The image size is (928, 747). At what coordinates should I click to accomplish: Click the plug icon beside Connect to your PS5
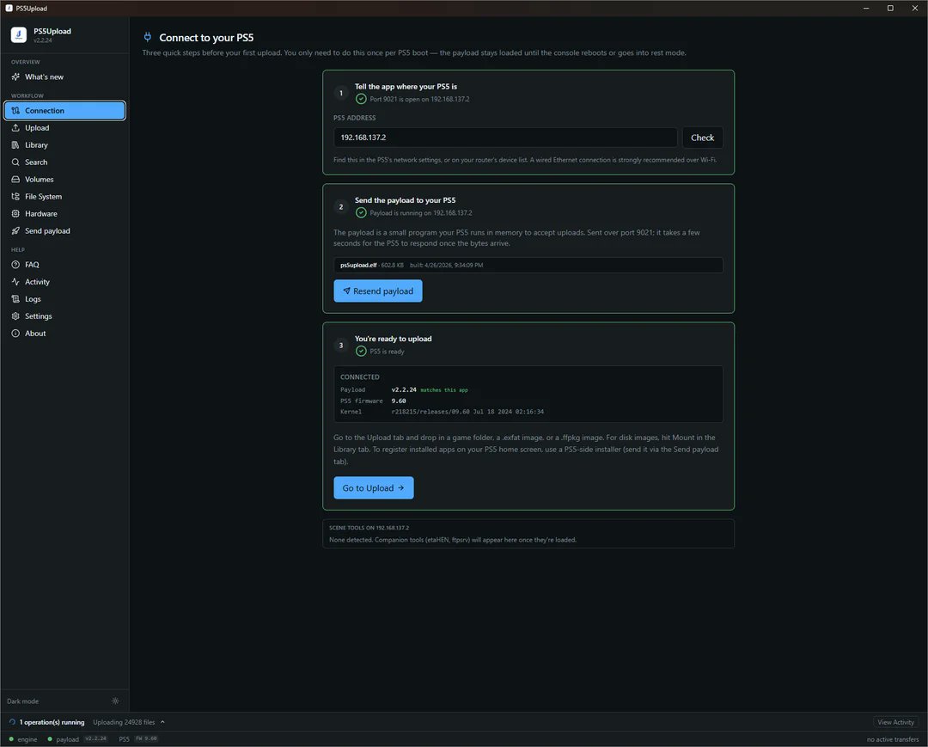pos(148,37)
